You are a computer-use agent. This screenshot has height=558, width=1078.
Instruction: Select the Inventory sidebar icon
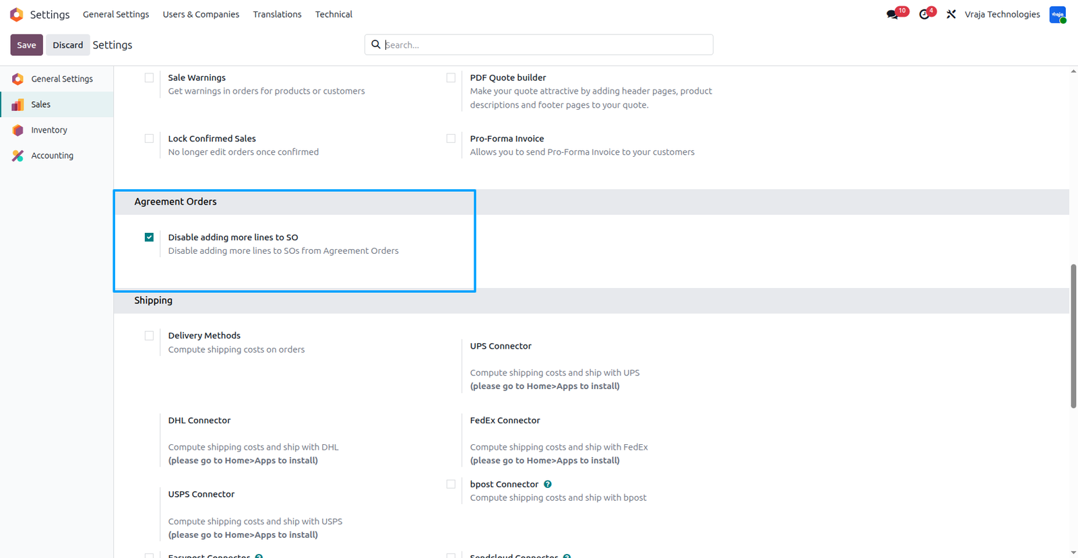point(18,130)
